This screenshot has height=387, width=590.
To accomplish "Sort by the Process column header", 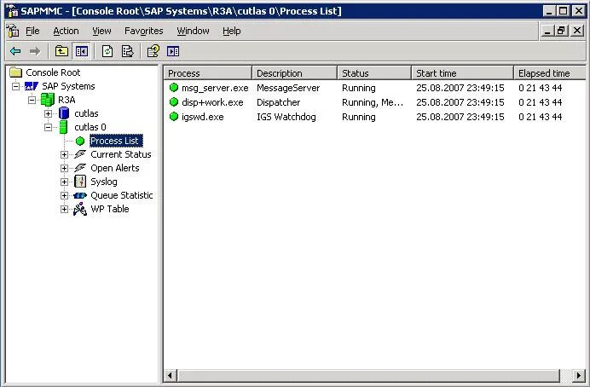I will coord(208,73).
